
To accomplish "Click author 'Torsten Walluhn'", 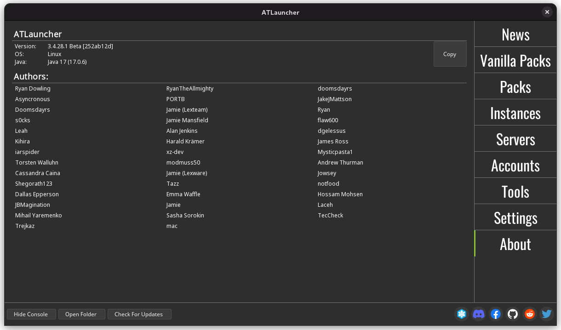I will [37, 163].
